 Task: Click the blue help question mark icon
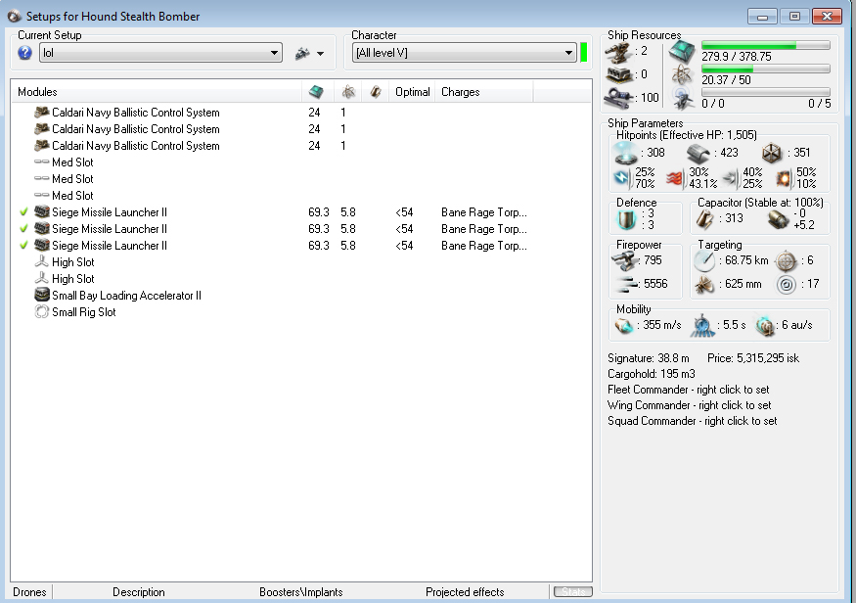tap(24, 53)
